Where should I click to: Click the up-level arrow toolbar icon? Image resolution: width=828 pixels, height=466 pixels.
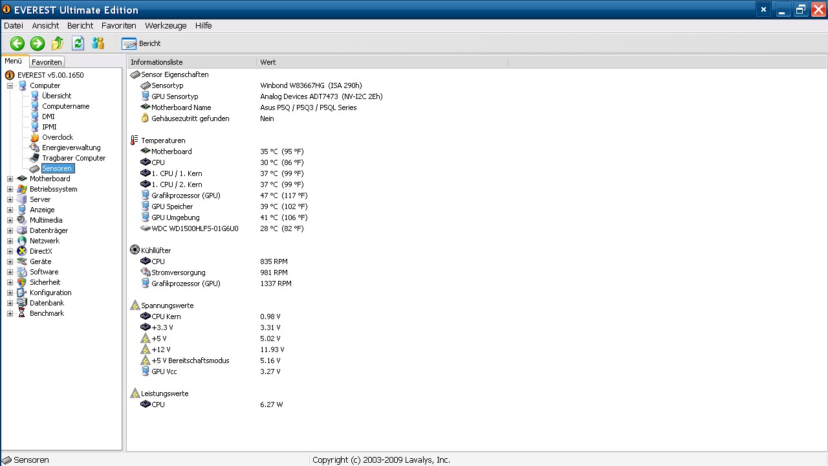(x=58, y=43)
